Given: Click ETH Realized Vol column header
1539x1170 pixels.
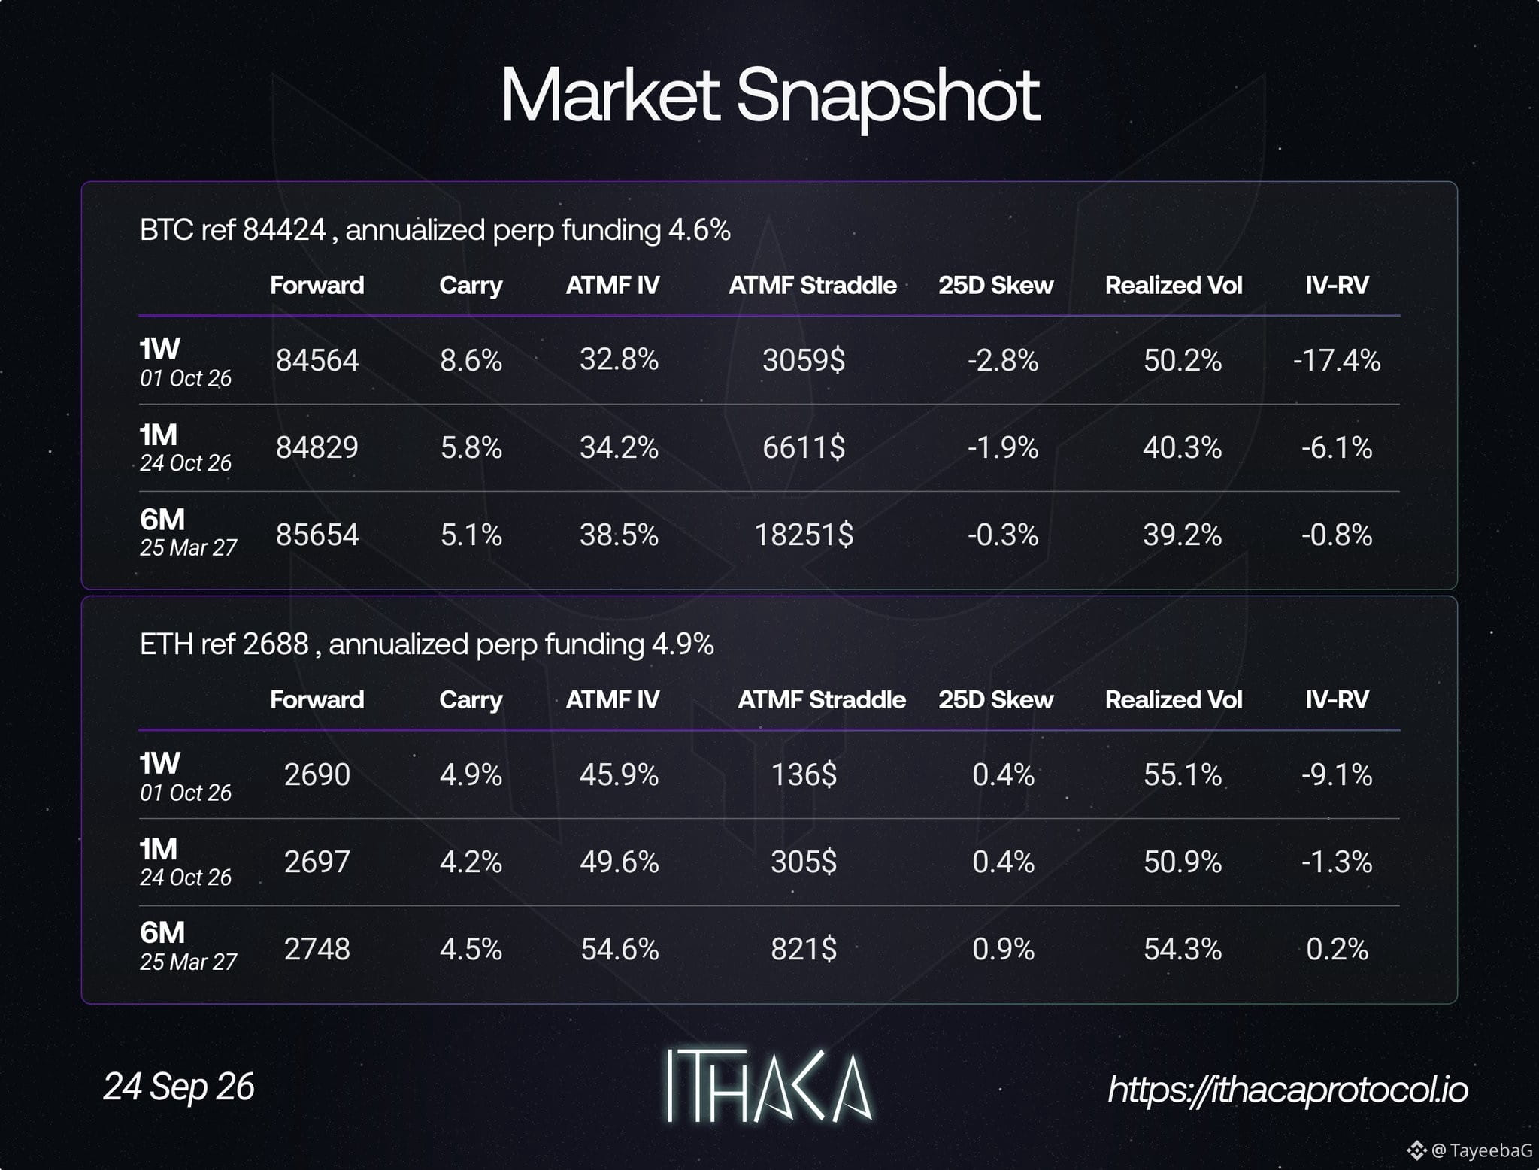Looking at the screenshot, I should tap(1173, 699).
